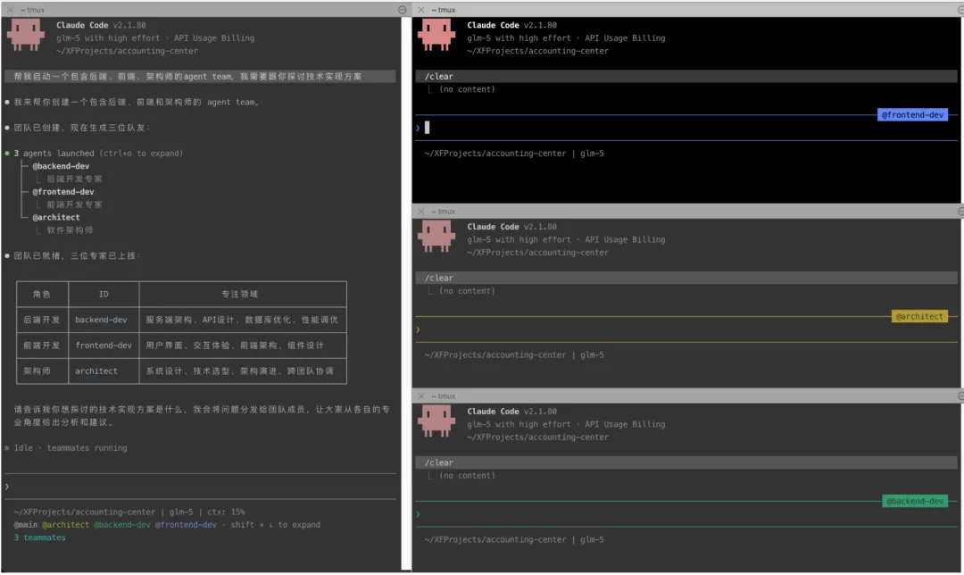Click the '服务端架构、API设计' focus cell

pos(242,320)
